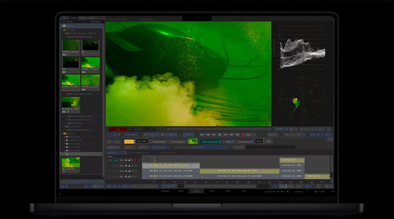
Task: Click the Format Options button
Action: pos(159,142)
